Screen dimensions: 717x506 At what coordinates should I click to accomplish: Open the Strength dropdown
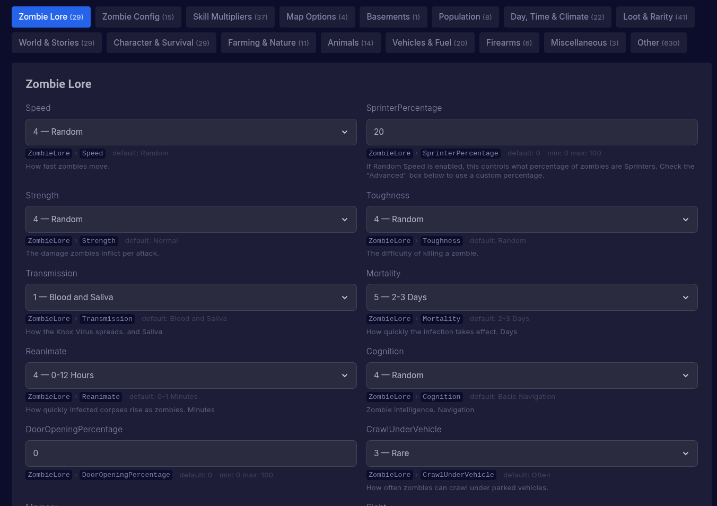(x=191, y=219)
